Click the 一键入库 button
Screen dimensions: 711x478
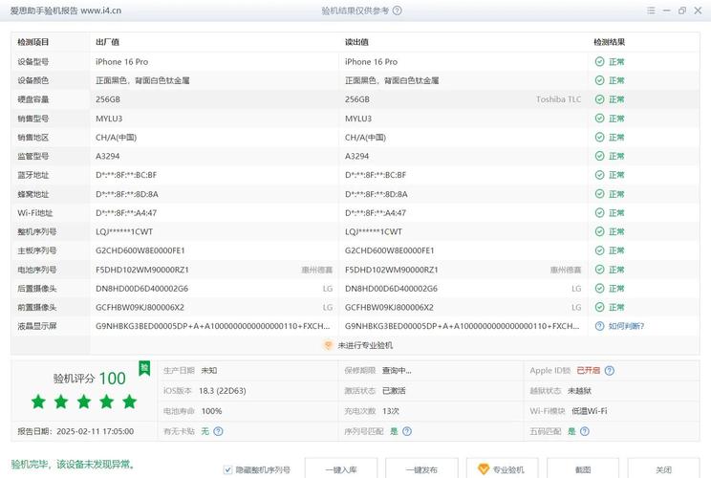click(341, 469)
